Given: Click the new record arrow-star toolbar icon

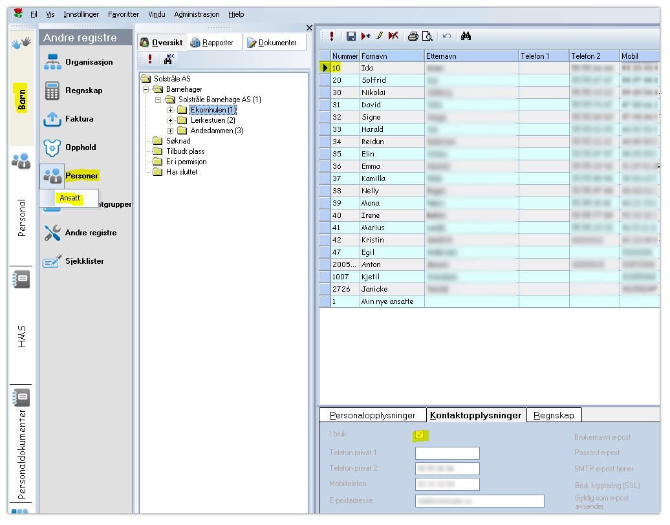Looking at the screenshot, I should point(365,36).
